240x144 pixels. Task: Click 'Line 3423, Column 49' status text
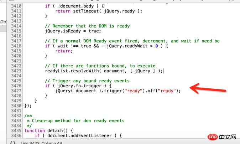(x=41, y=143)
